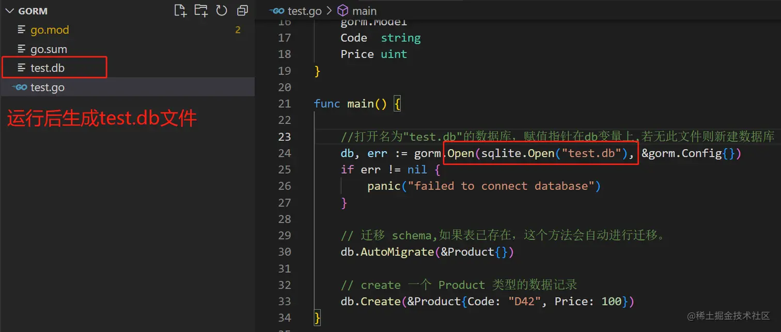This screenshot has height=332, width=781.
Task: Click the comment on line 23 about opening test.db
Action: 557,137
